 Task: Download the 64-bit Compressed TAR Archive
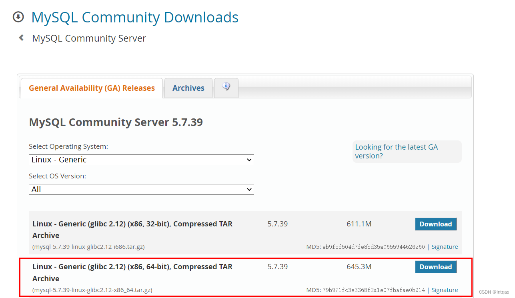tap(436, 267)
